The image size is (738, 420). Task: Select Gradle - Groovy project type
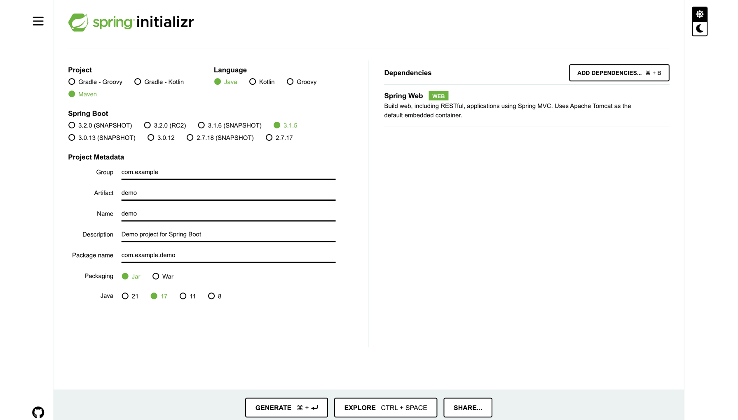click(95, 82)
